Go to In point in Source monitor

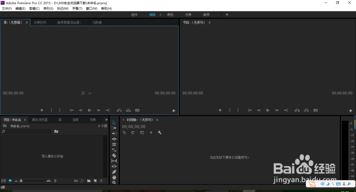tap(72, 110)
